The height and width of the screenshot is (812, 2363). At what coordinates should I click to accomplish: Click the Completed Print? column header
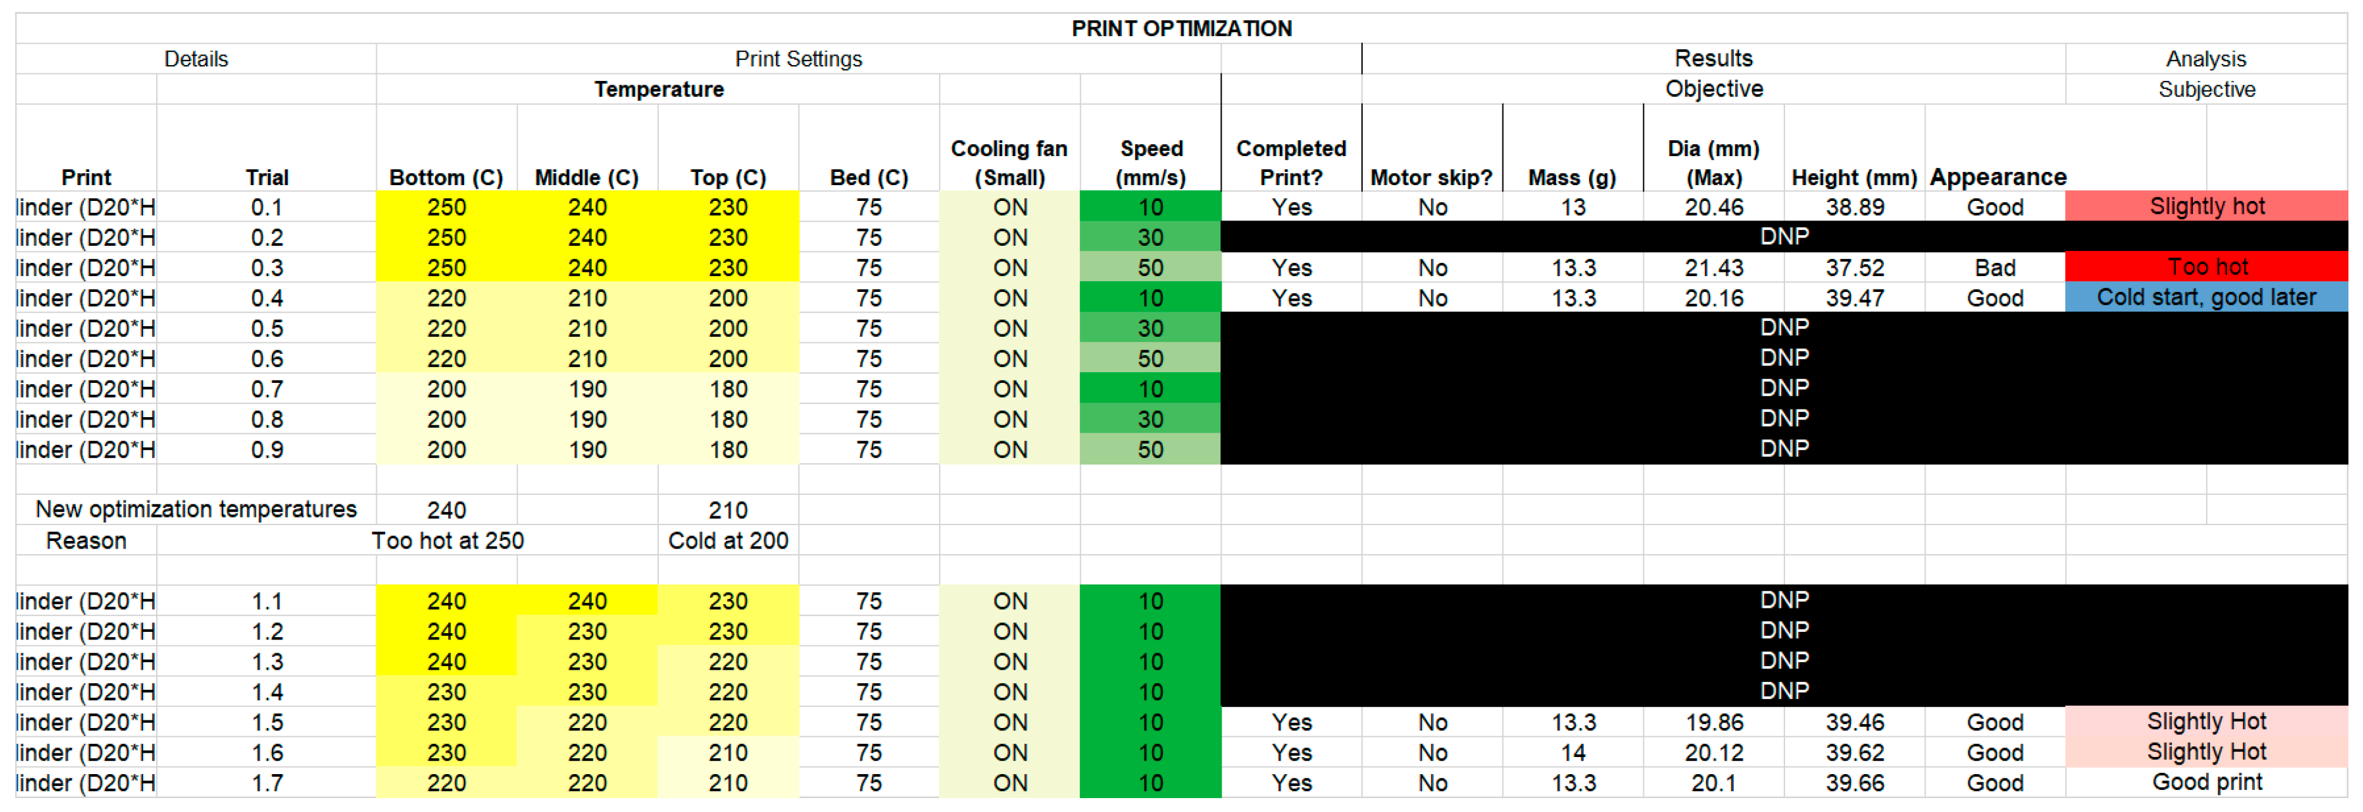(x=1291, y=162)
